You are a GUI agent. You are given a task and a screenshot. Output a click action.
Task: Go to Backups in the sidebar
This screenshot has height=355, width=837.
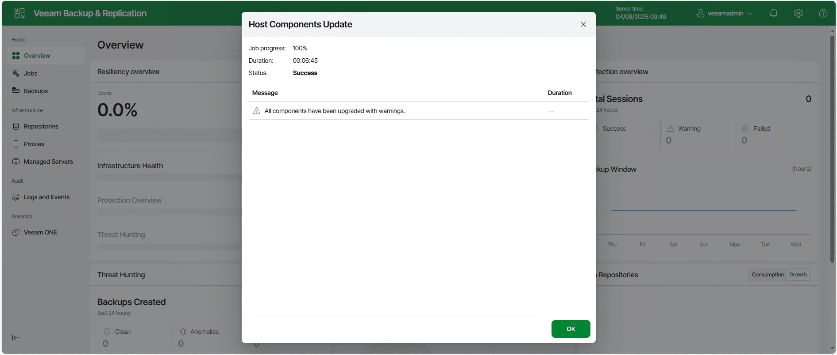coord(35,91)
